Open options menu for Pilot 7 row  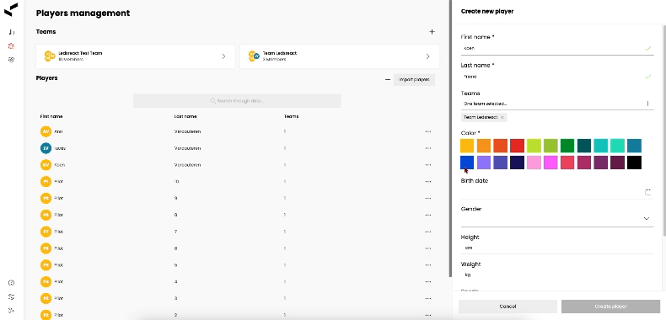[x=427, y=232]
